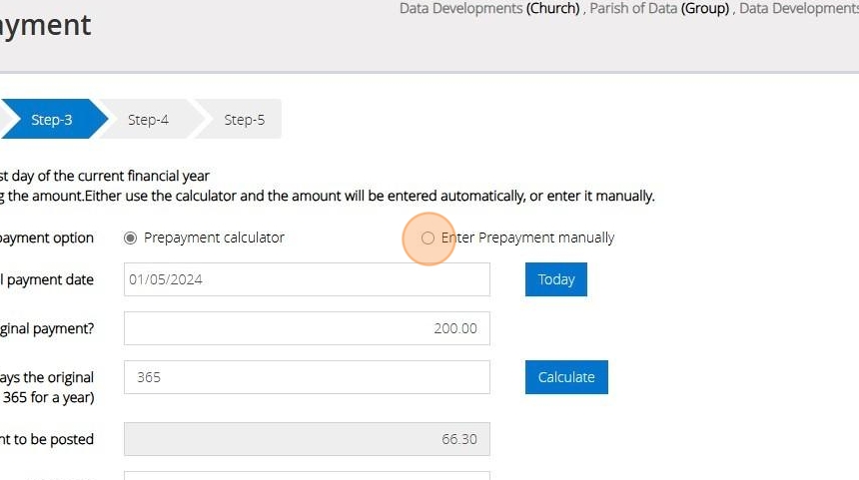Screen dimensions: 859x480
Task: Click the days field containing 365
Action: click(307, 377)
